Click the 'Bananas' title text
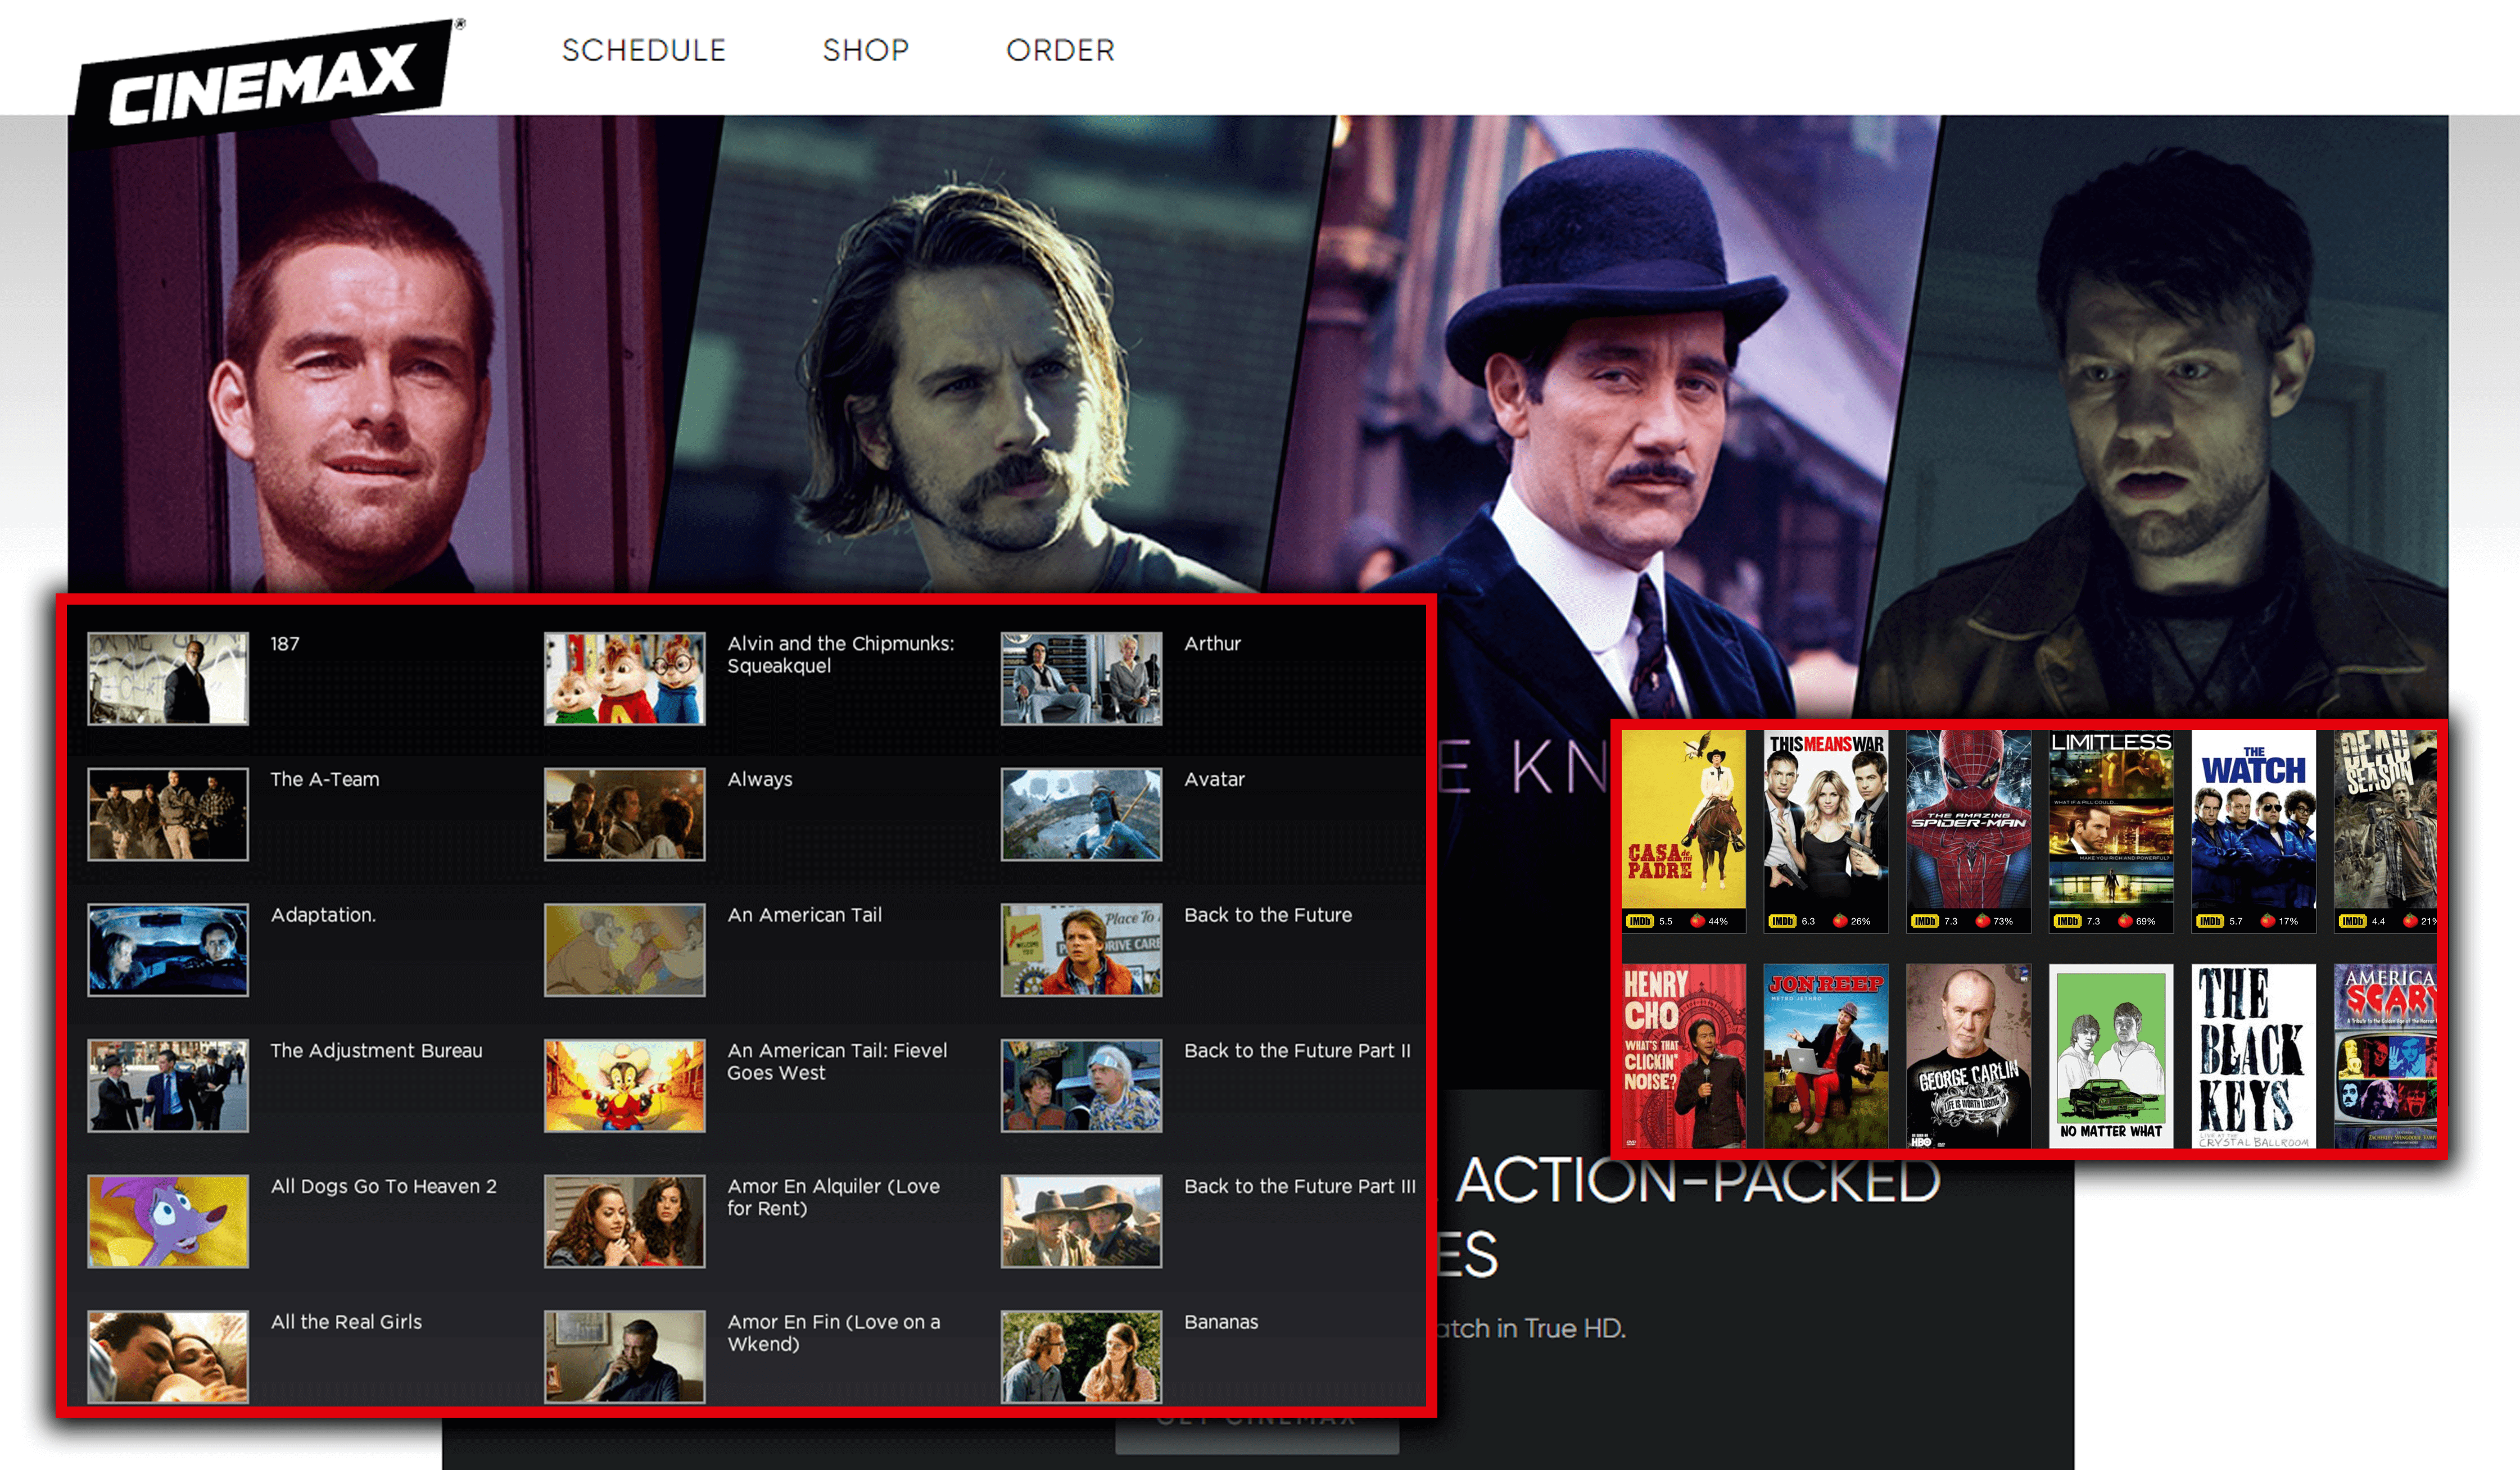The height and width of the screenshot is (1470, 2520). [1221, 1322]
